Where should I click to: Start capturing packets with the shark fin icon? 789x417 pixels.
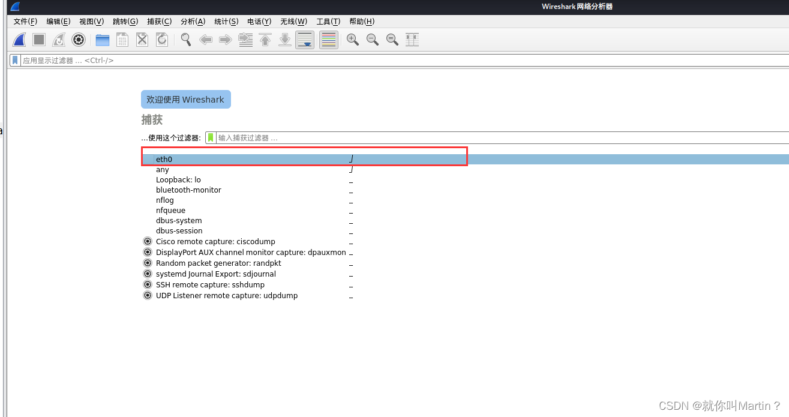point(19,40)
